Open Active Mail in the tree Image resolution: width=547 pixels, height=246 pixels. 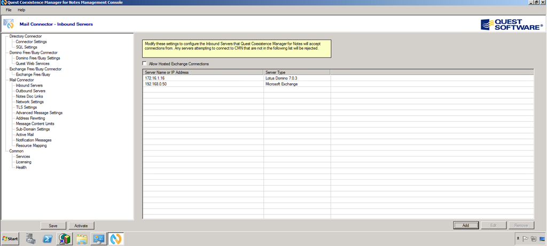(x=25, y=134)
